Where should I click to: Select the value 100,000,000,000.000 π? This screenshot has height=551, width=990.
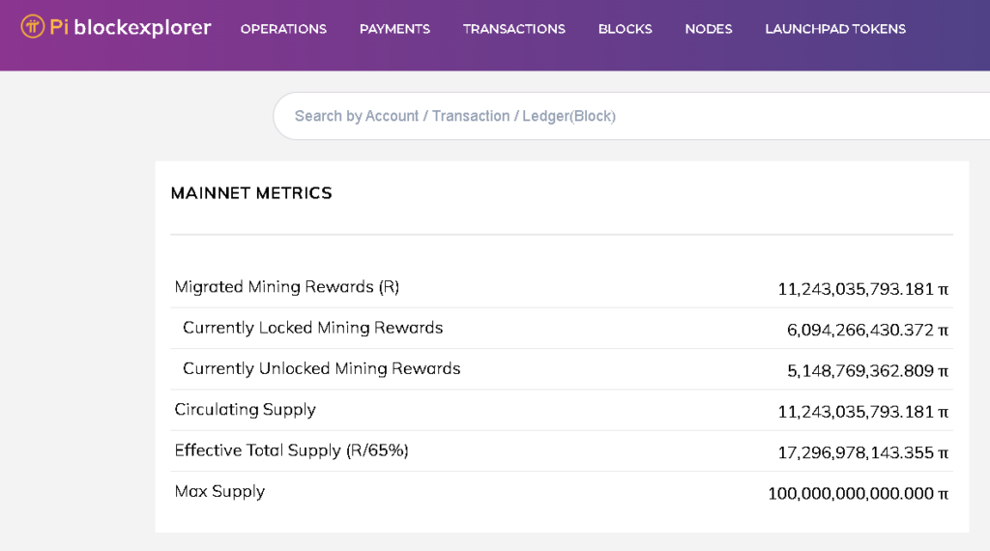pyautogui.click(x=859, y=494)
